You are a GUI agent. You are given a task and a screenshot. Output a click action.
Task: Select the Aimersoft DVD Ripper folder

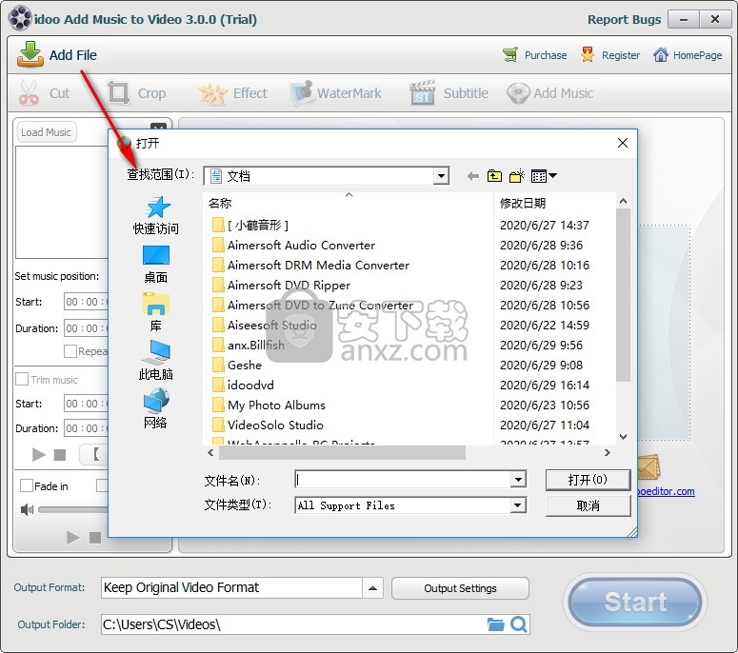[282, 286]
